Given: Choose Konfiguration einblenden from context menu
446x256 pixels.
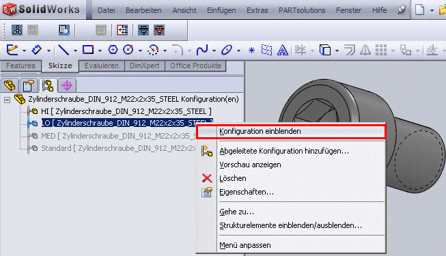Looking at the screenshot, I should 291,131.
